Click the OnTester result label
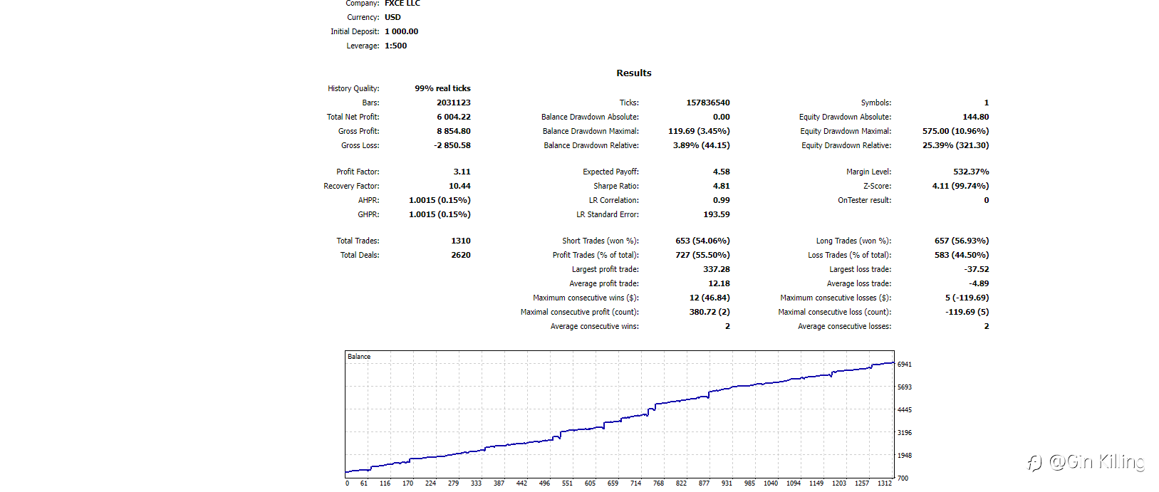This screenshot has height=492, width=1159. coord(864,200)
